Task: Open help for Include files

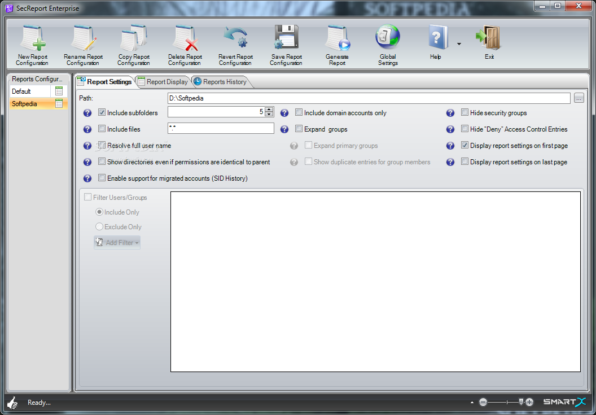Action: (x=87, y=129)
